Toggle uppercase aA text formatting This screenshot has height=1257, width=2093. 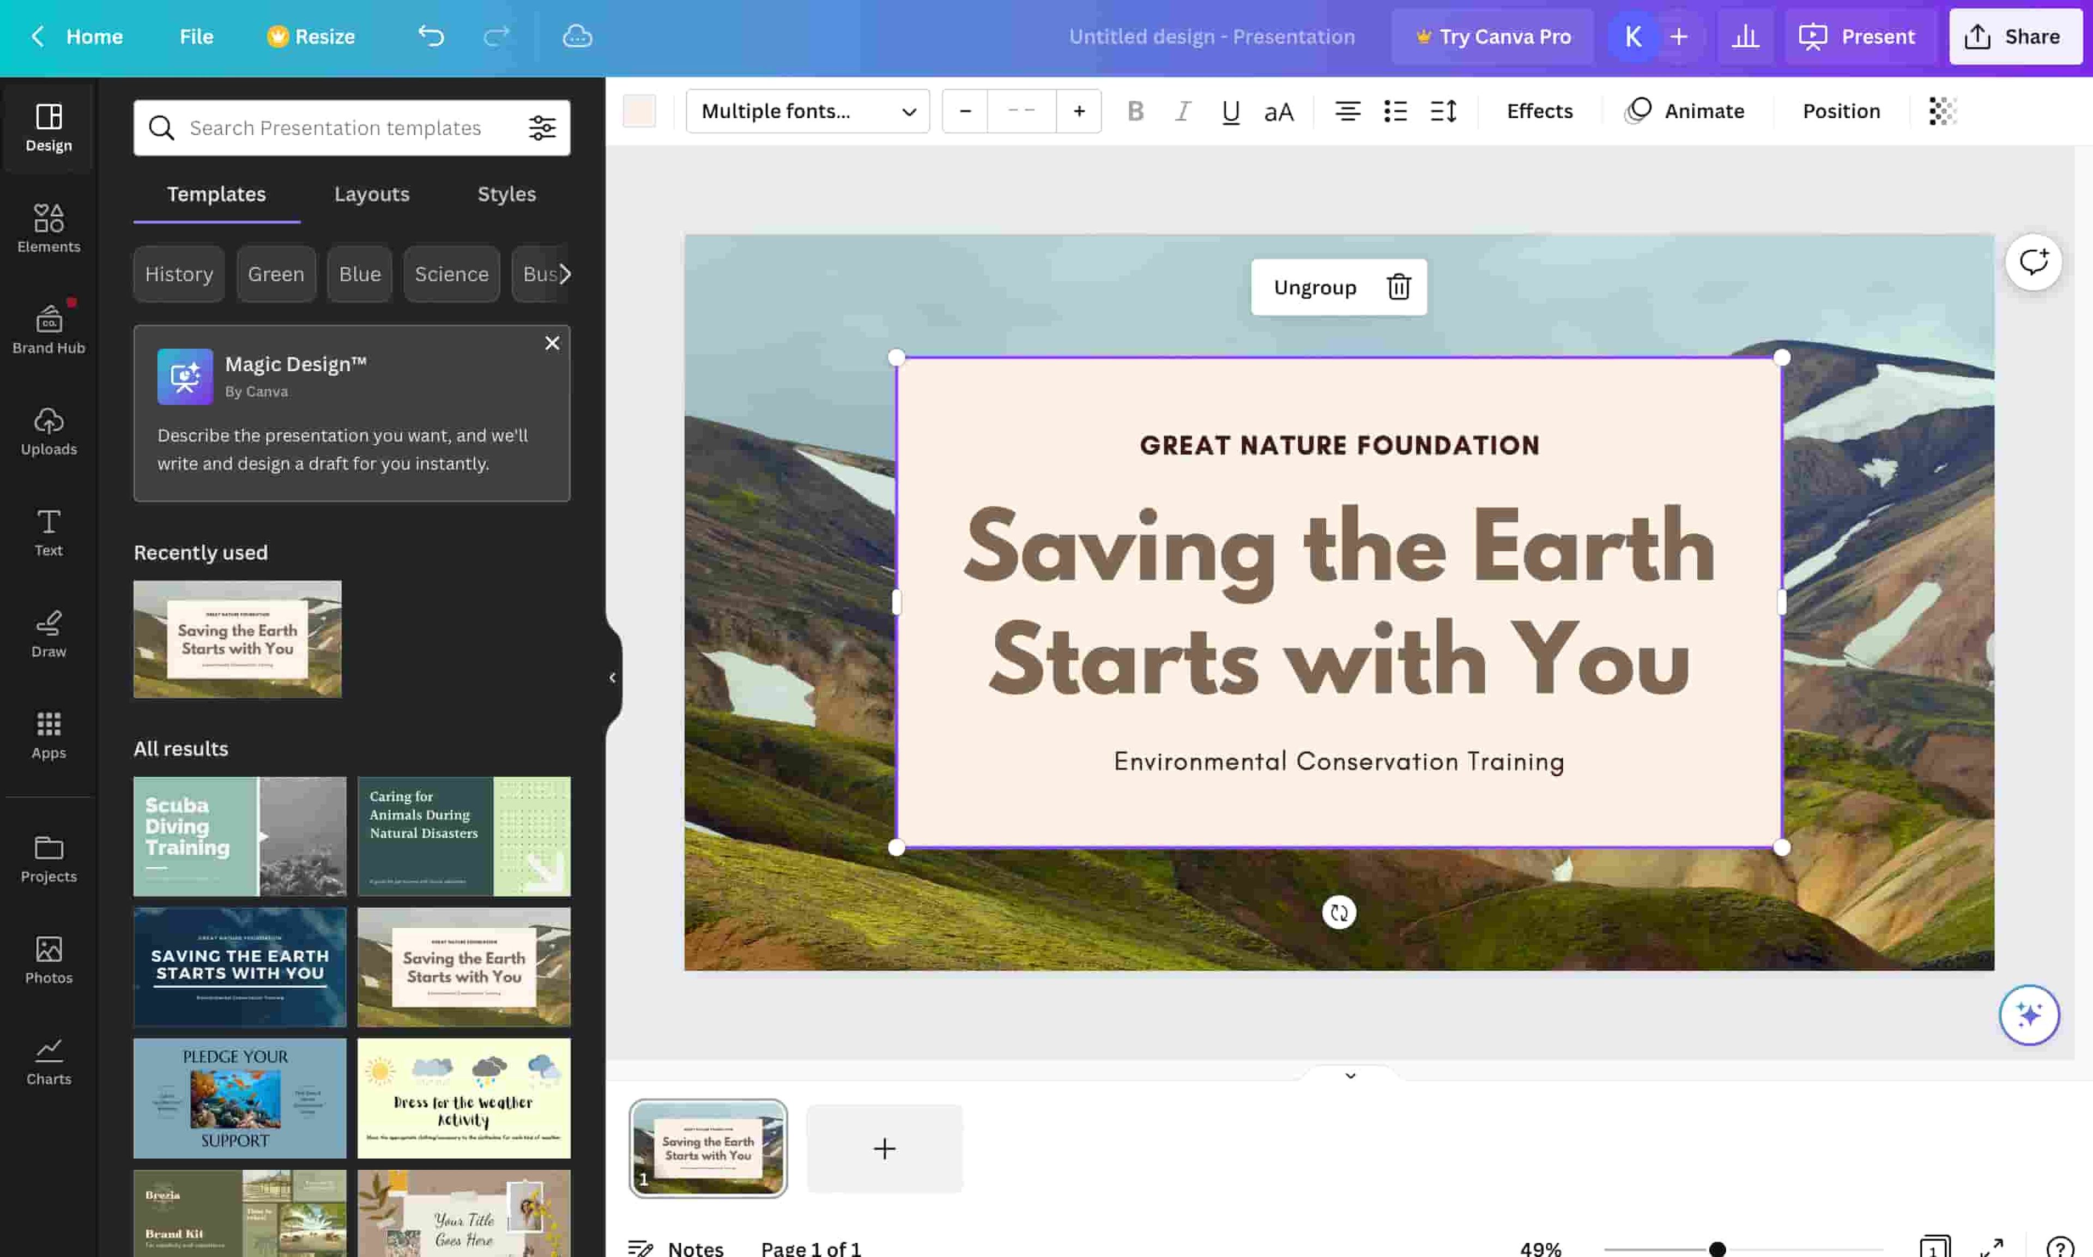[1279, 111]
